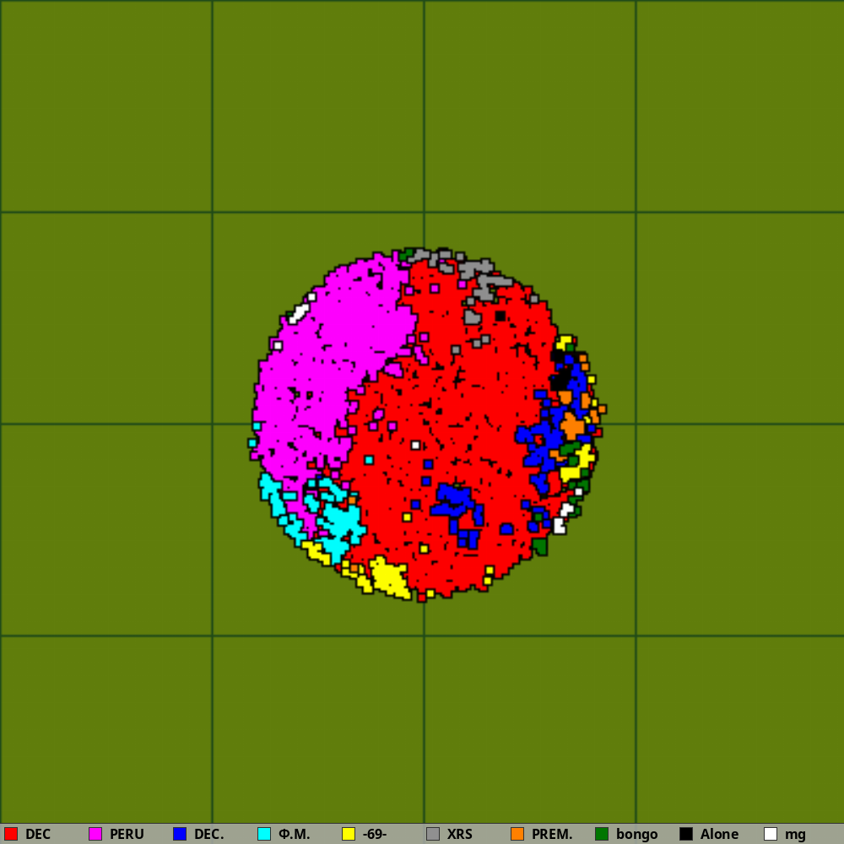Click the blue DEC. legend swatch
The image size is (844, 844).
click(180, 834)
